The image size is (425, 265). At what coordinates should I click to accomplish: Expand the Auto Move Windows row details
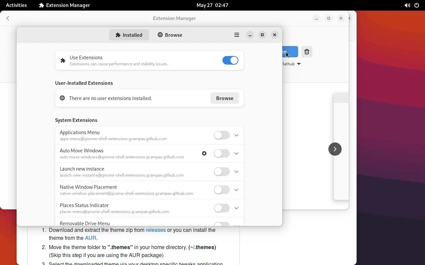[x=236, y=153]
